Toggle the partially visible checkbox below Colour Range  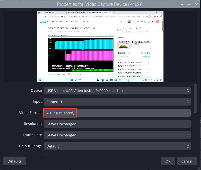click(x=46, y=155)
